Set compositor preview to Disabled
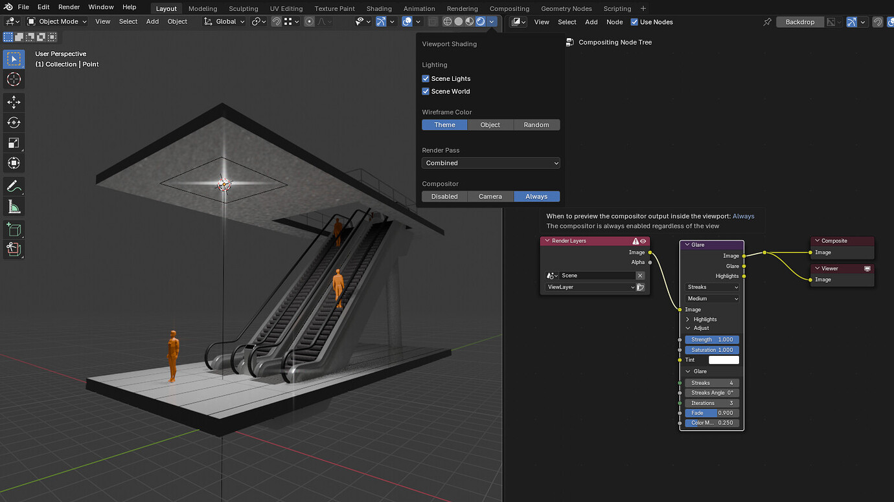The width and height of the screenshot is (894, 502). [x=444, y=197]
